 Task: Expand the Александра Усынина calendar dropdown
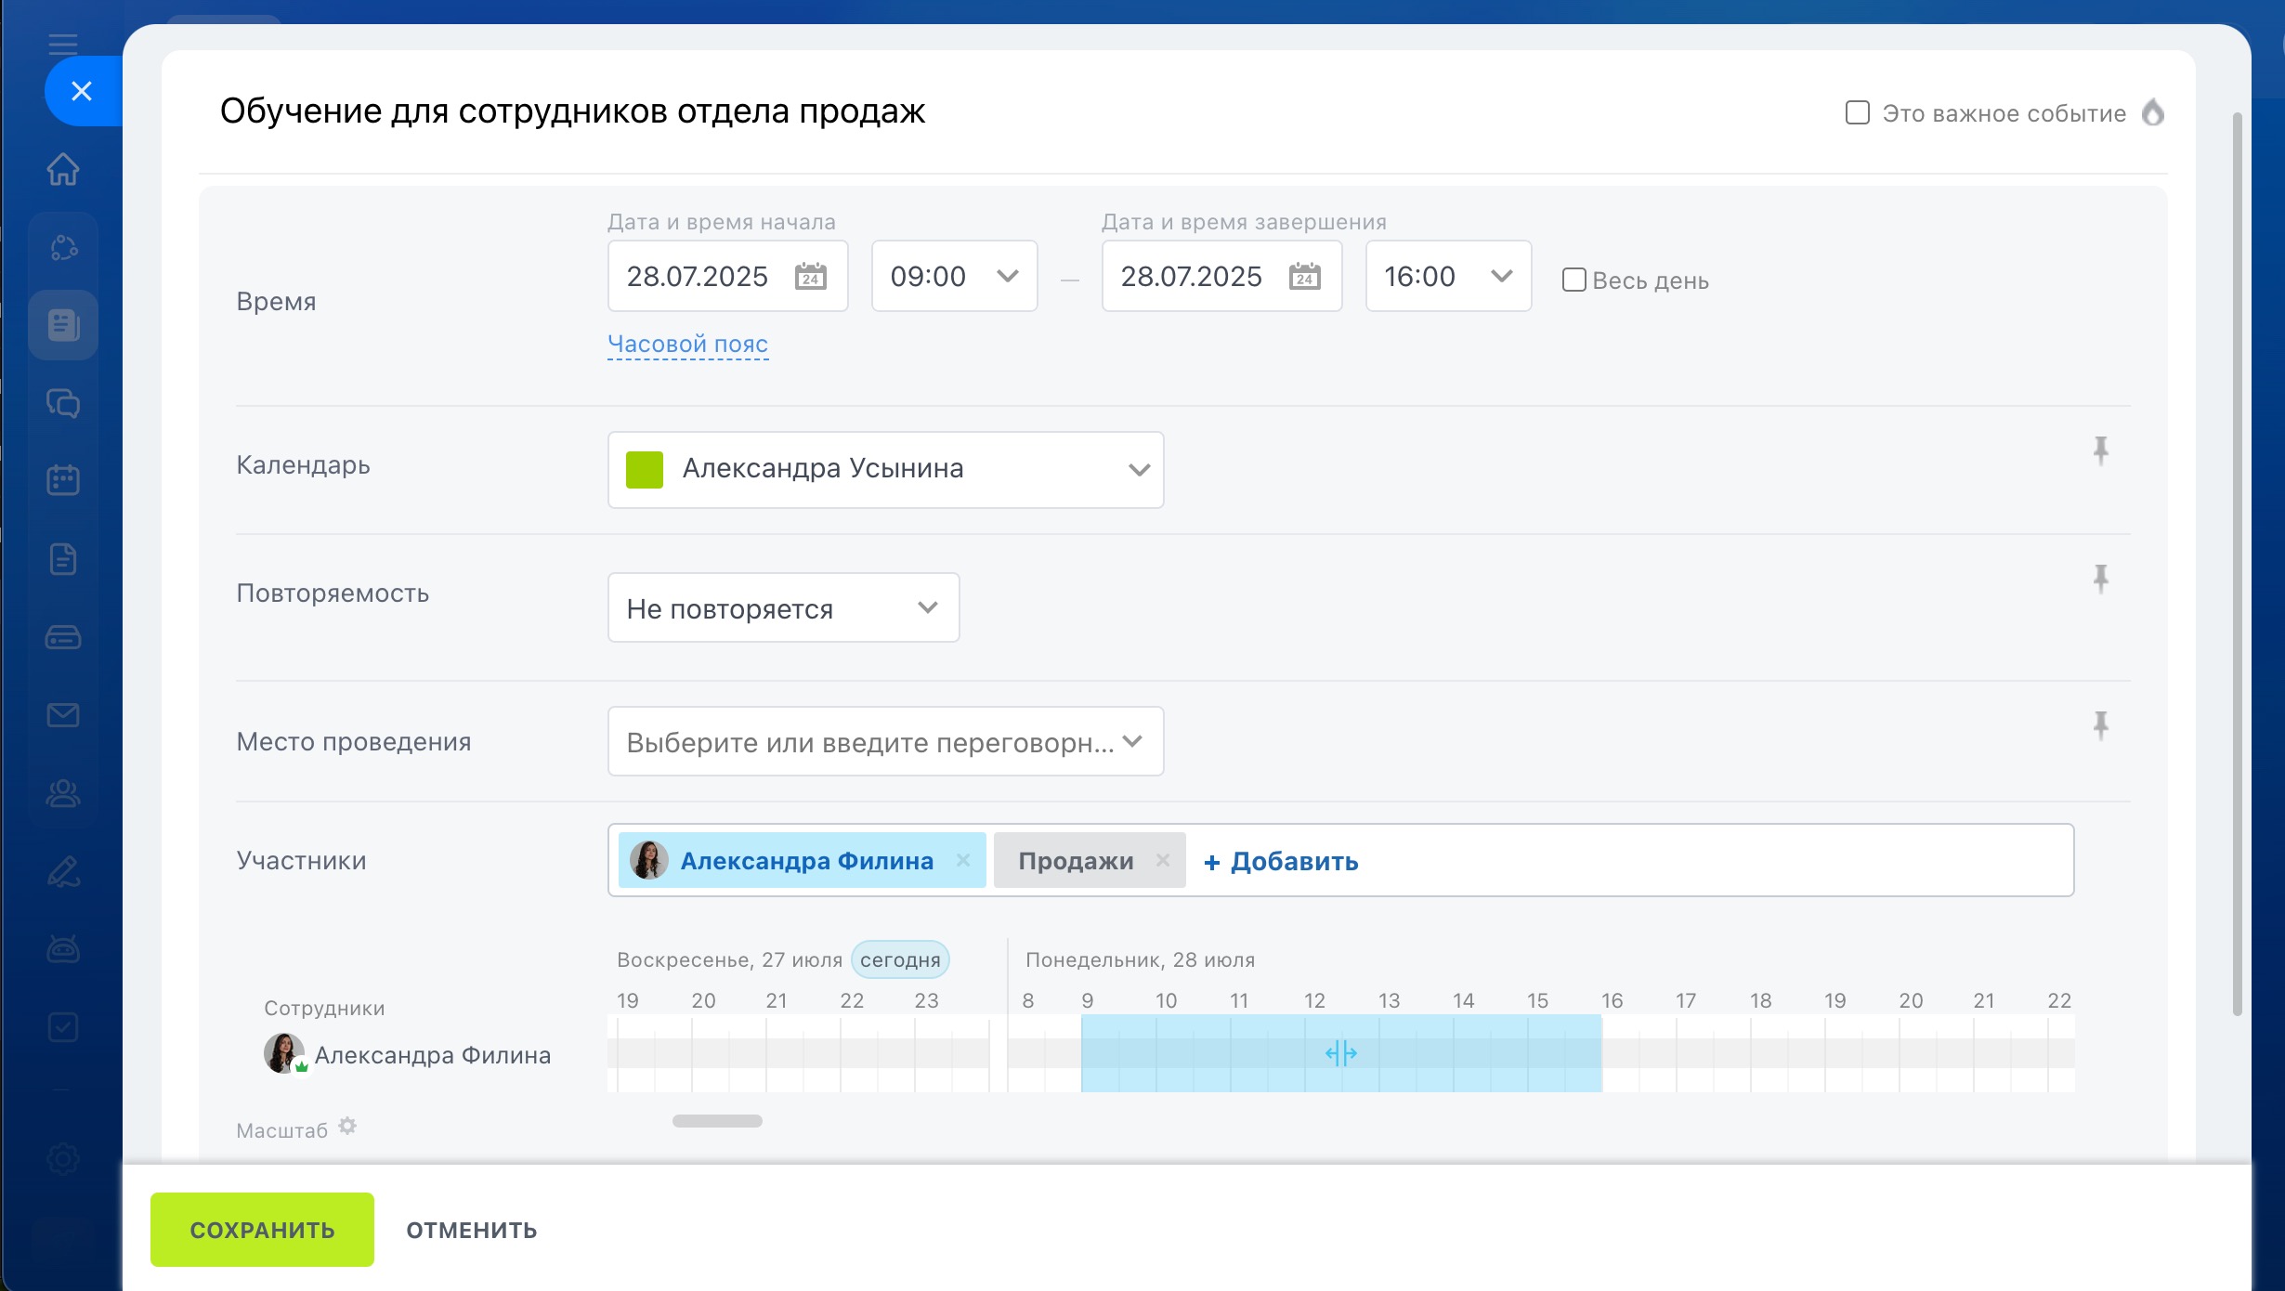tap(885, 469)
